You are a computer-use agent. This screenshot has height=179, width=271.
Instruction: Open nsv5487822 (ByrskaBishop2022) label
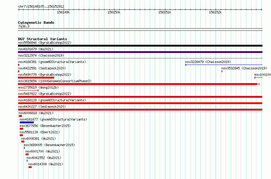tap(45, 94)
